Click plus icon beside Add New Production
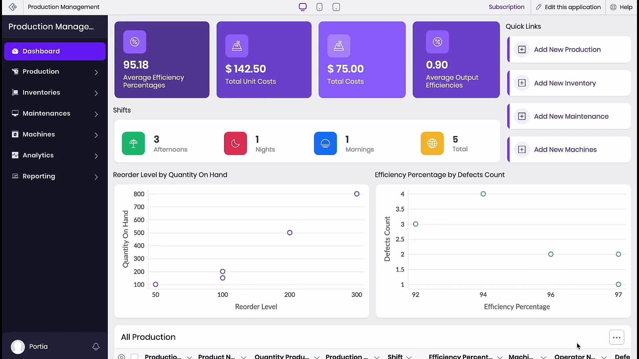The width and height of the screenshot is (639, 359). pos(522,50)
